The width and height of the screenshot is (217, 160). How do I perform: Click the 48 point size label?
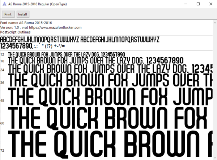tap(3, 101)
